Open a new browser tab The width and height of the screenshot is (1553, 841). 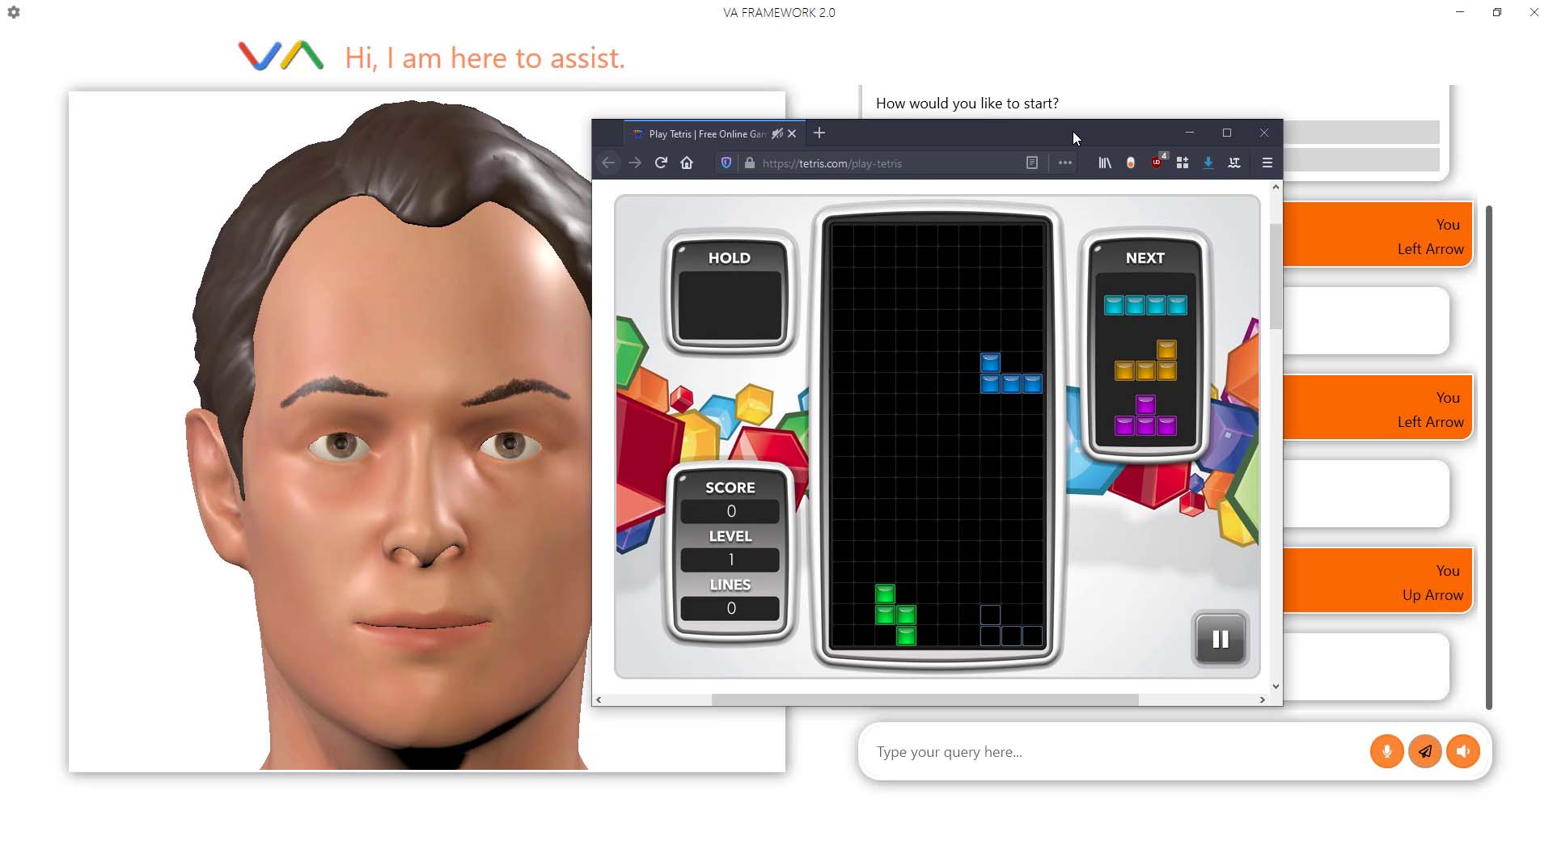click(x=819, y=133)
